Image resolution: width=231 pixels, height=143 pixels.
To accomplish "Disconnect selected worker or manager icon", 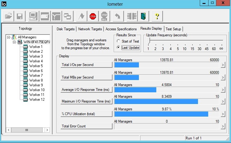I will point(132,16).
